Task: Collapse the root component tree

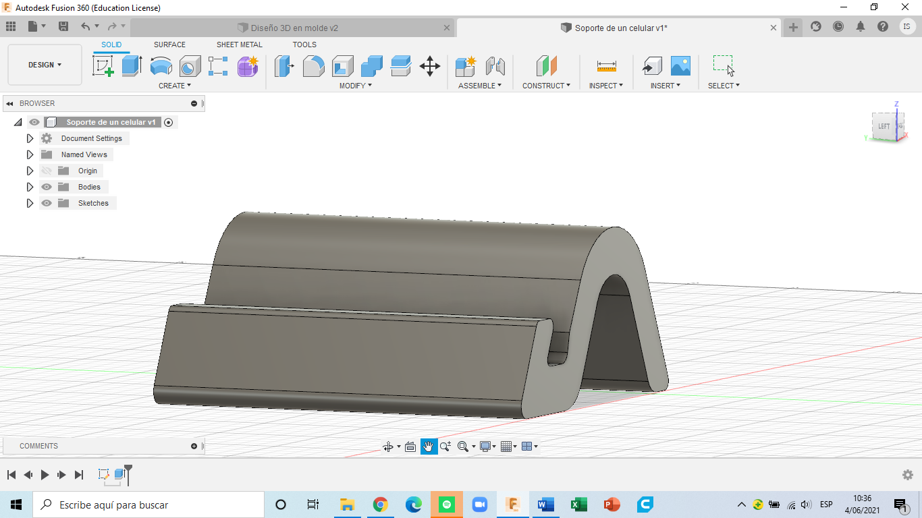Action: tap(18, 122)
